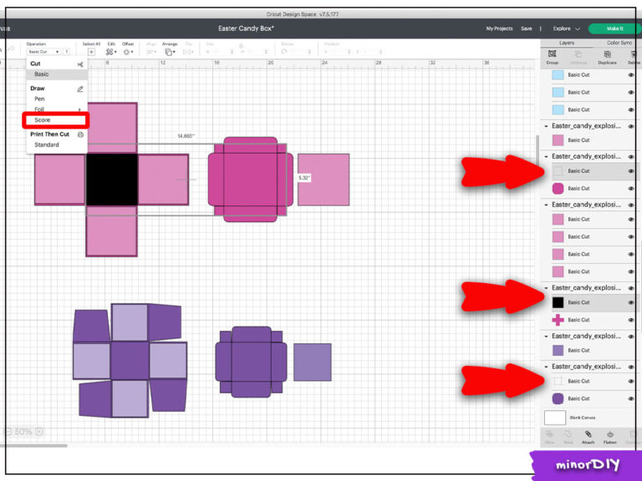
Task: Click the Make It button
Action: [614, 28]
